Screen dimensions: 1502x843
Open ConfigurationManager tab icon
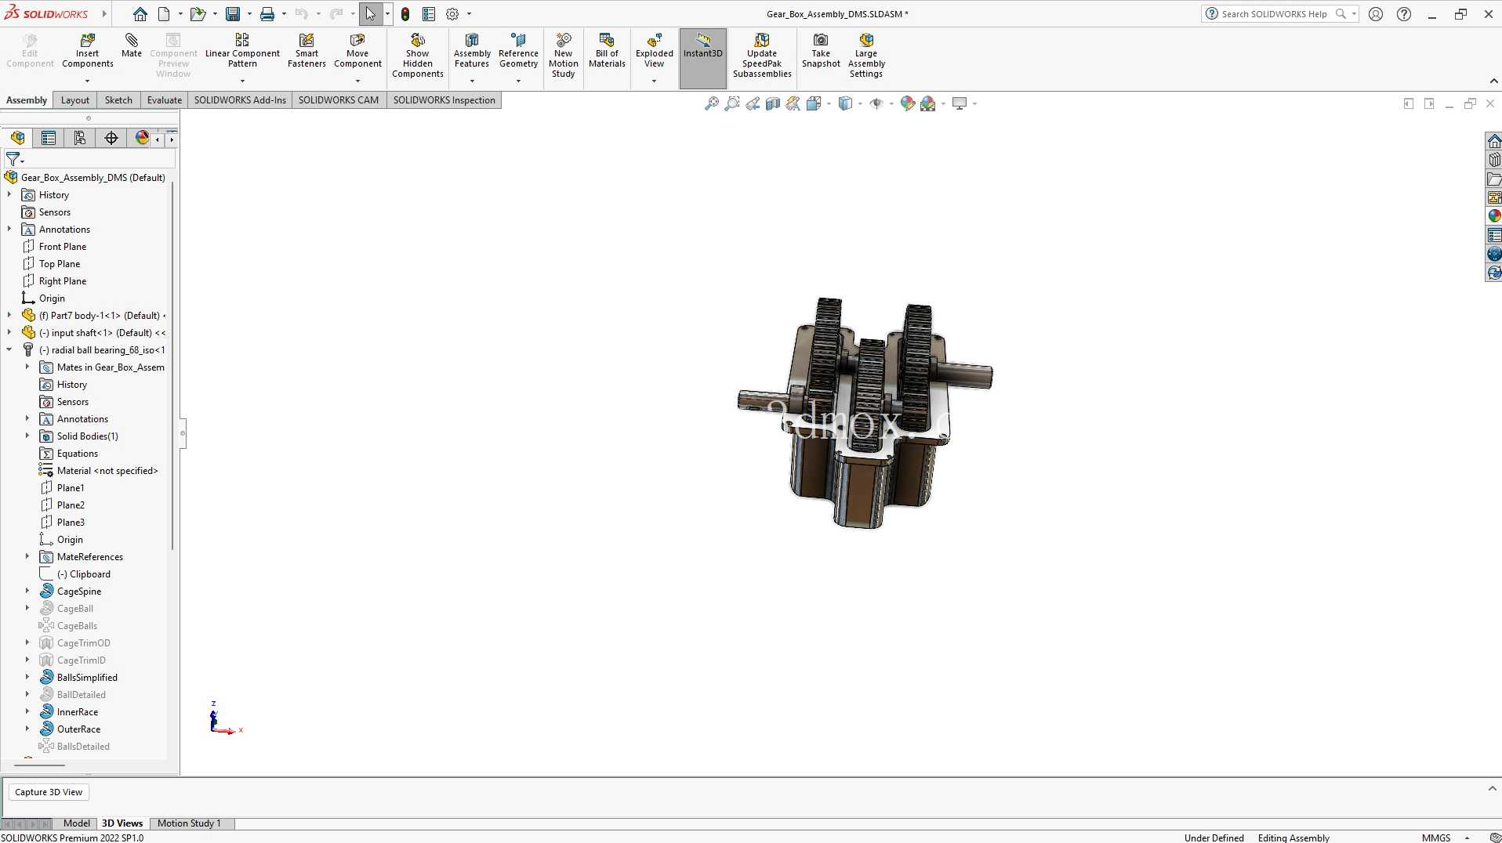pyautogui.click(x=80, y=138)
